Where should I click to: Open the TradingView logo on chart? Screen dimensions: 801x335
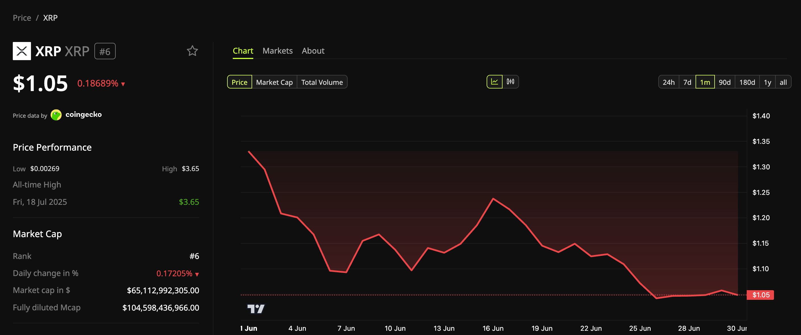coord(256,309)
